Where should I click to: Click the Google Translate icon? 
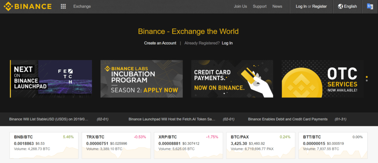coord(370,7)
